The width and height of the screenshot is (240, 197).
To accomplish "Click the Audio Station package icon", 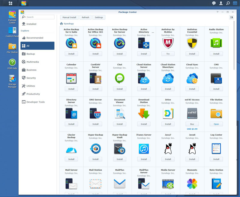I will pyautogui.click(x=216, y=43).
